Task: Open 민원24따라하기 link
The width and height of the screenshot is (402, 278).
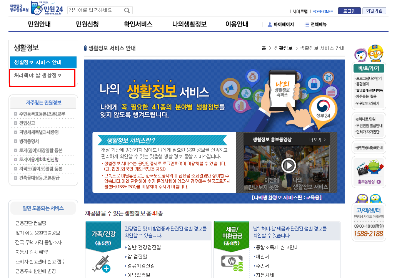Action: point(368,104)
